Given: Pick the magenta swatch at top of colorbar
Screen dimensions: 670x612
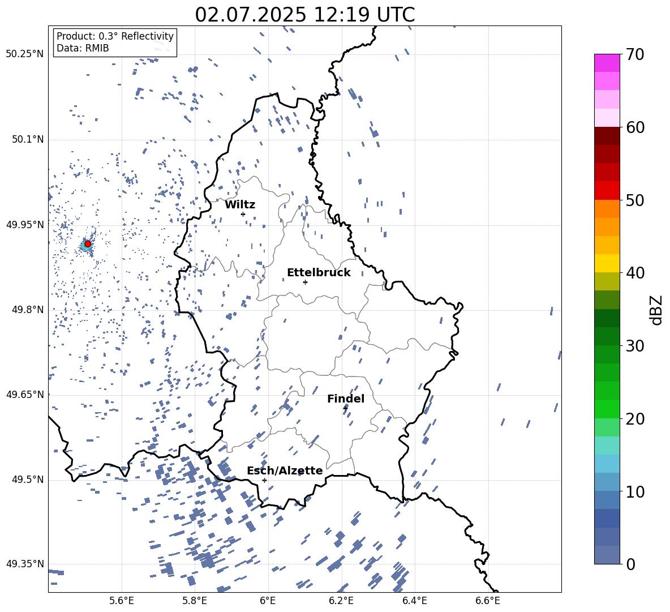Looking at the screenshot, I should point(607,63).
